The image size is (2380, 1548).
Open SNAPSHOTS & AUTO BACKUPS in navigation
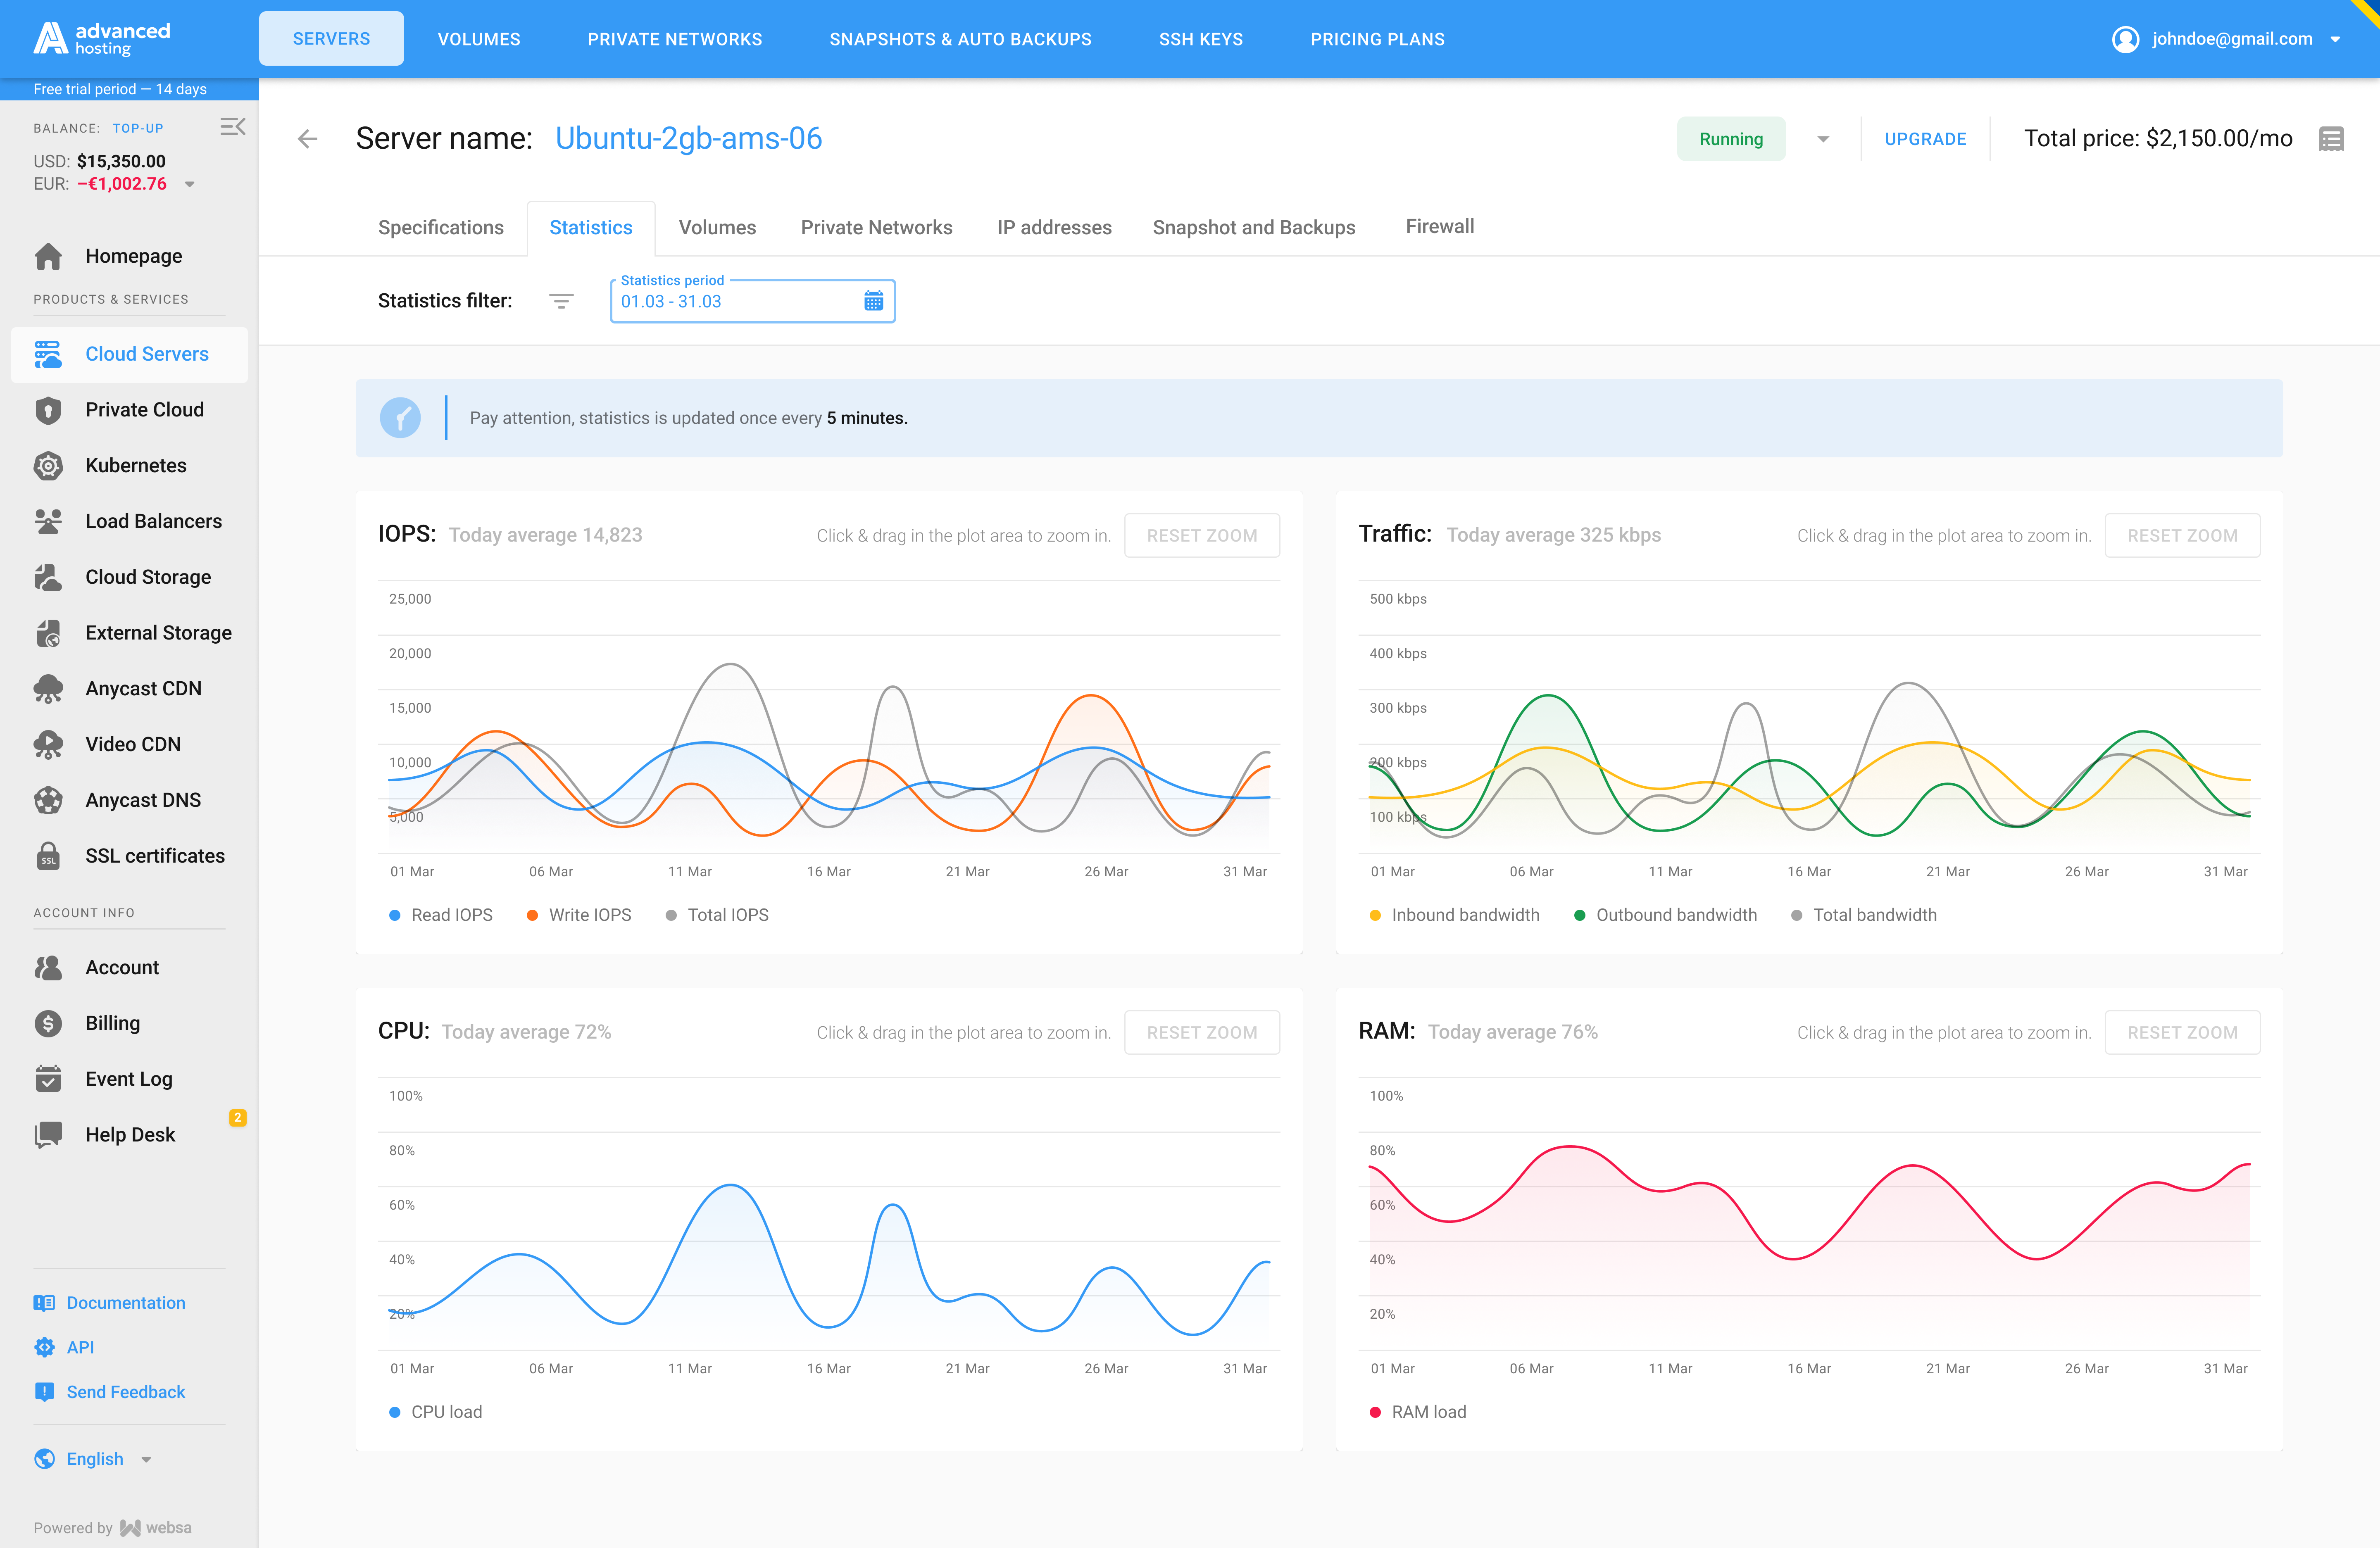coord(960,39)
